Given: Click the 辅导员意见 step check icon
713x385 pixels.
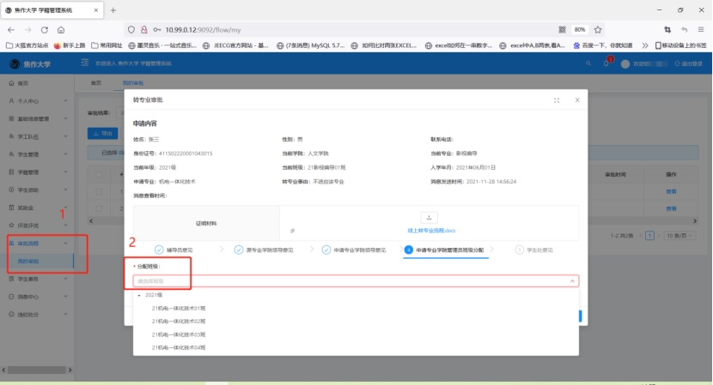Looking at the screenshot, I should tap(159, 250).
